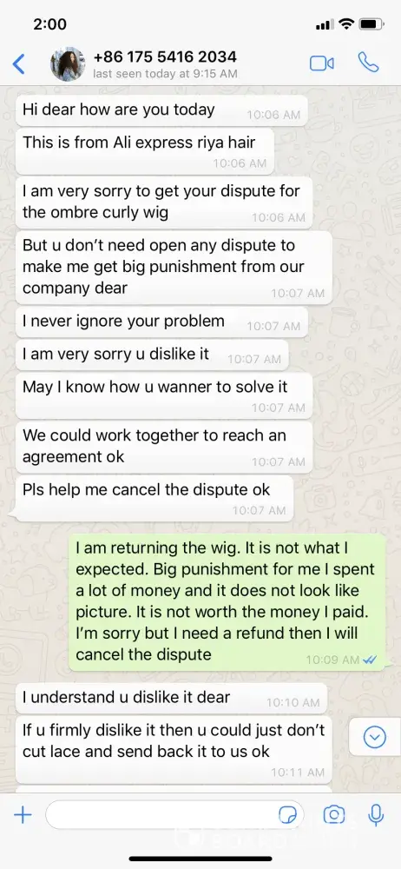
Task: Open the sticker picker icon
Action: click(x=287, y=815)
